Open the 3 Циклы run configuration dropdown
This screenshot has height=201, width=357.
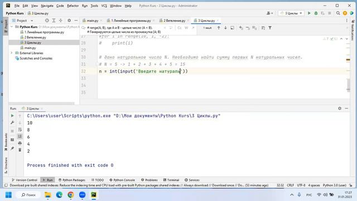pos(291,13)
